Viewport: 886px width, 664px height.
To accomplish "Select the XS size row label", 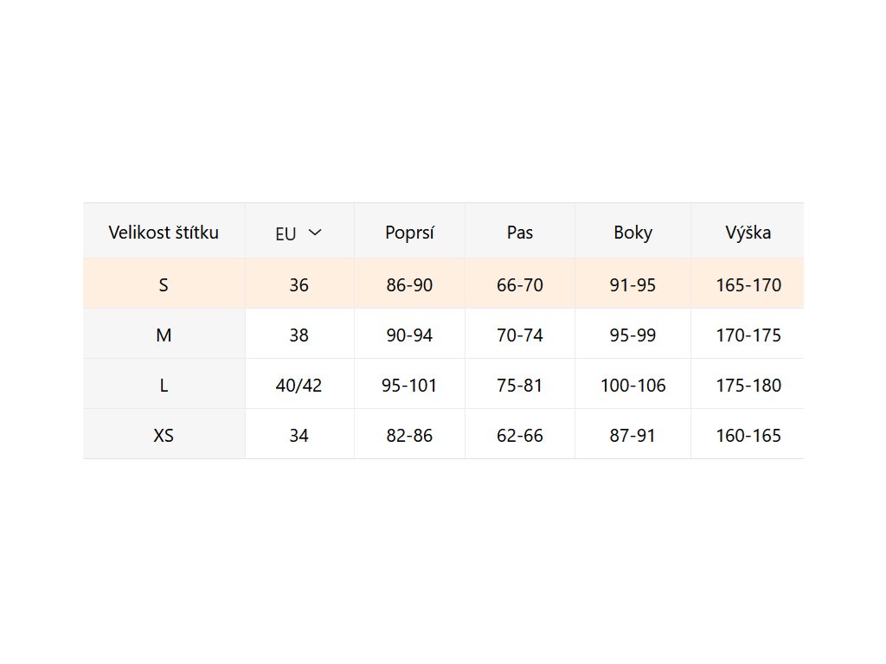I will pos(164,435).
